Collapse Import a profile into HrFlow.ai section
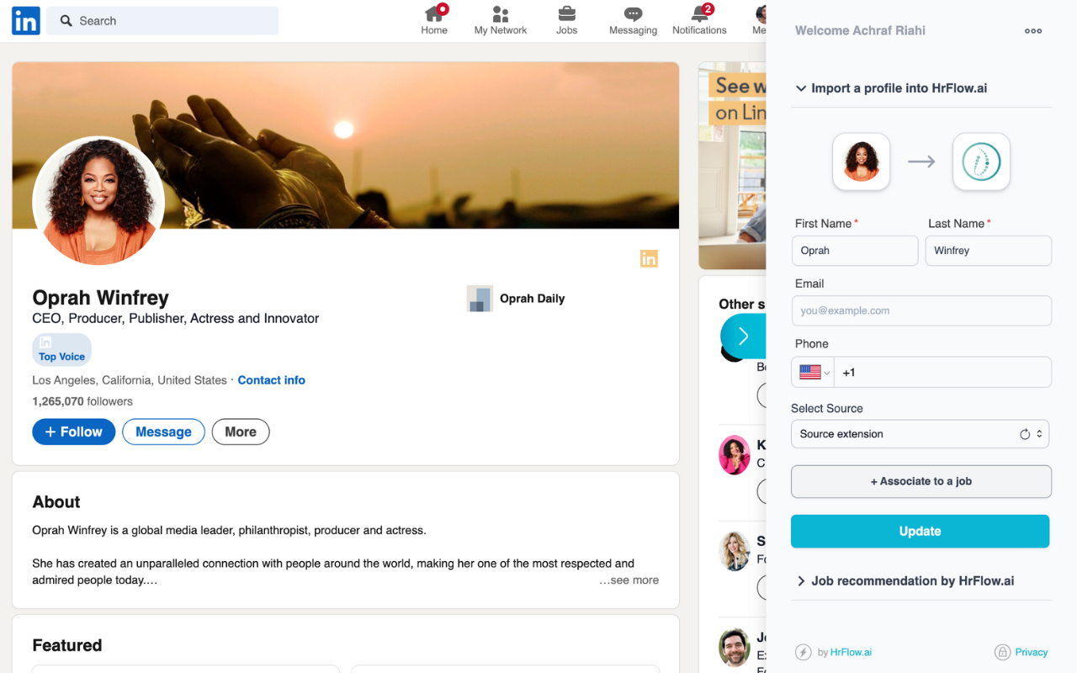Image resolution: width=1077 pixels, height=673 pixels. click(x=891, y=88)
